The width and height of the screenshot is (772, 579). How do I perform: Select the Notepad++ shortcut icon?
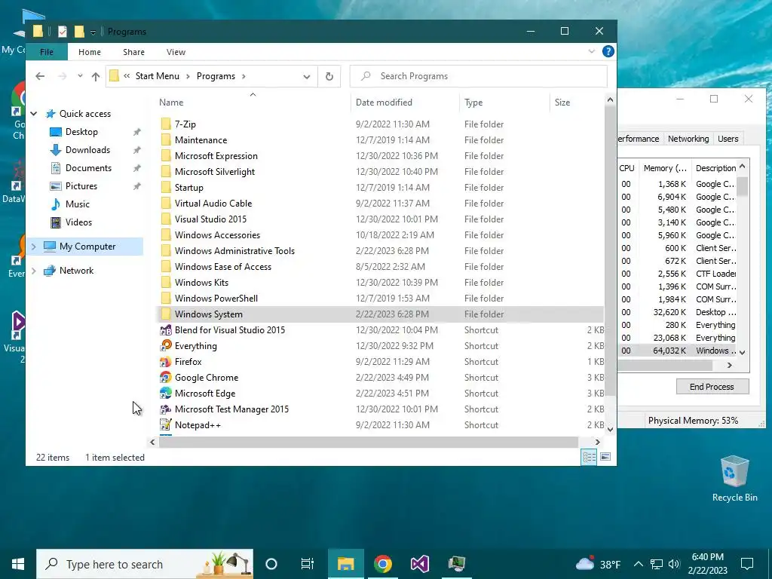(166, 424)
